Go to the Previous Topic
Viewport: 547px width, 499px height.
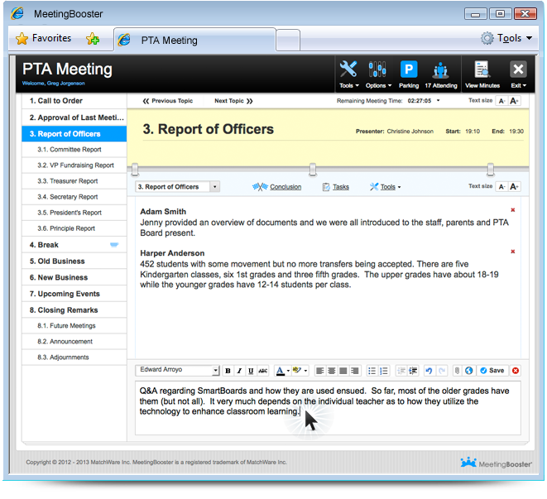pos(168,101)
